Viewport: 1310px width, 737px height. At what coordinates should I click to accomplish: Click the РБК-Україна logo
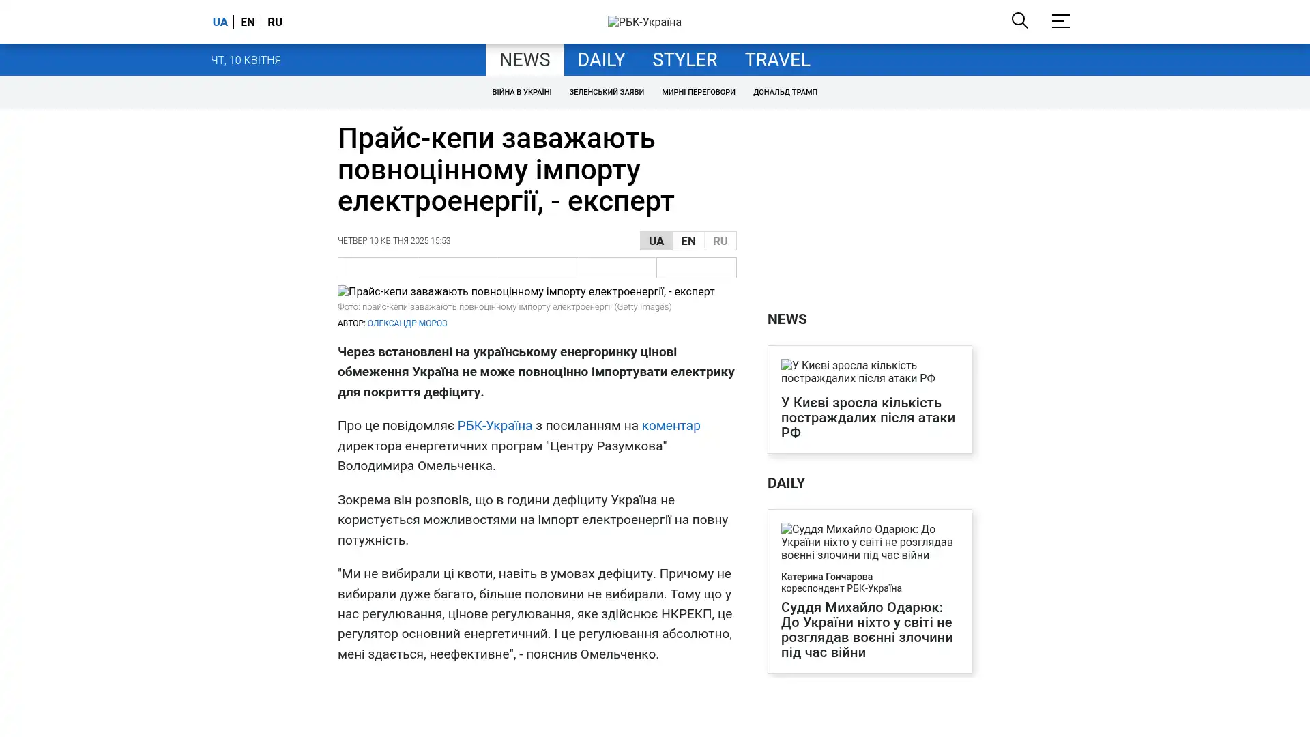pyautogui.click(x=644, y=22)
